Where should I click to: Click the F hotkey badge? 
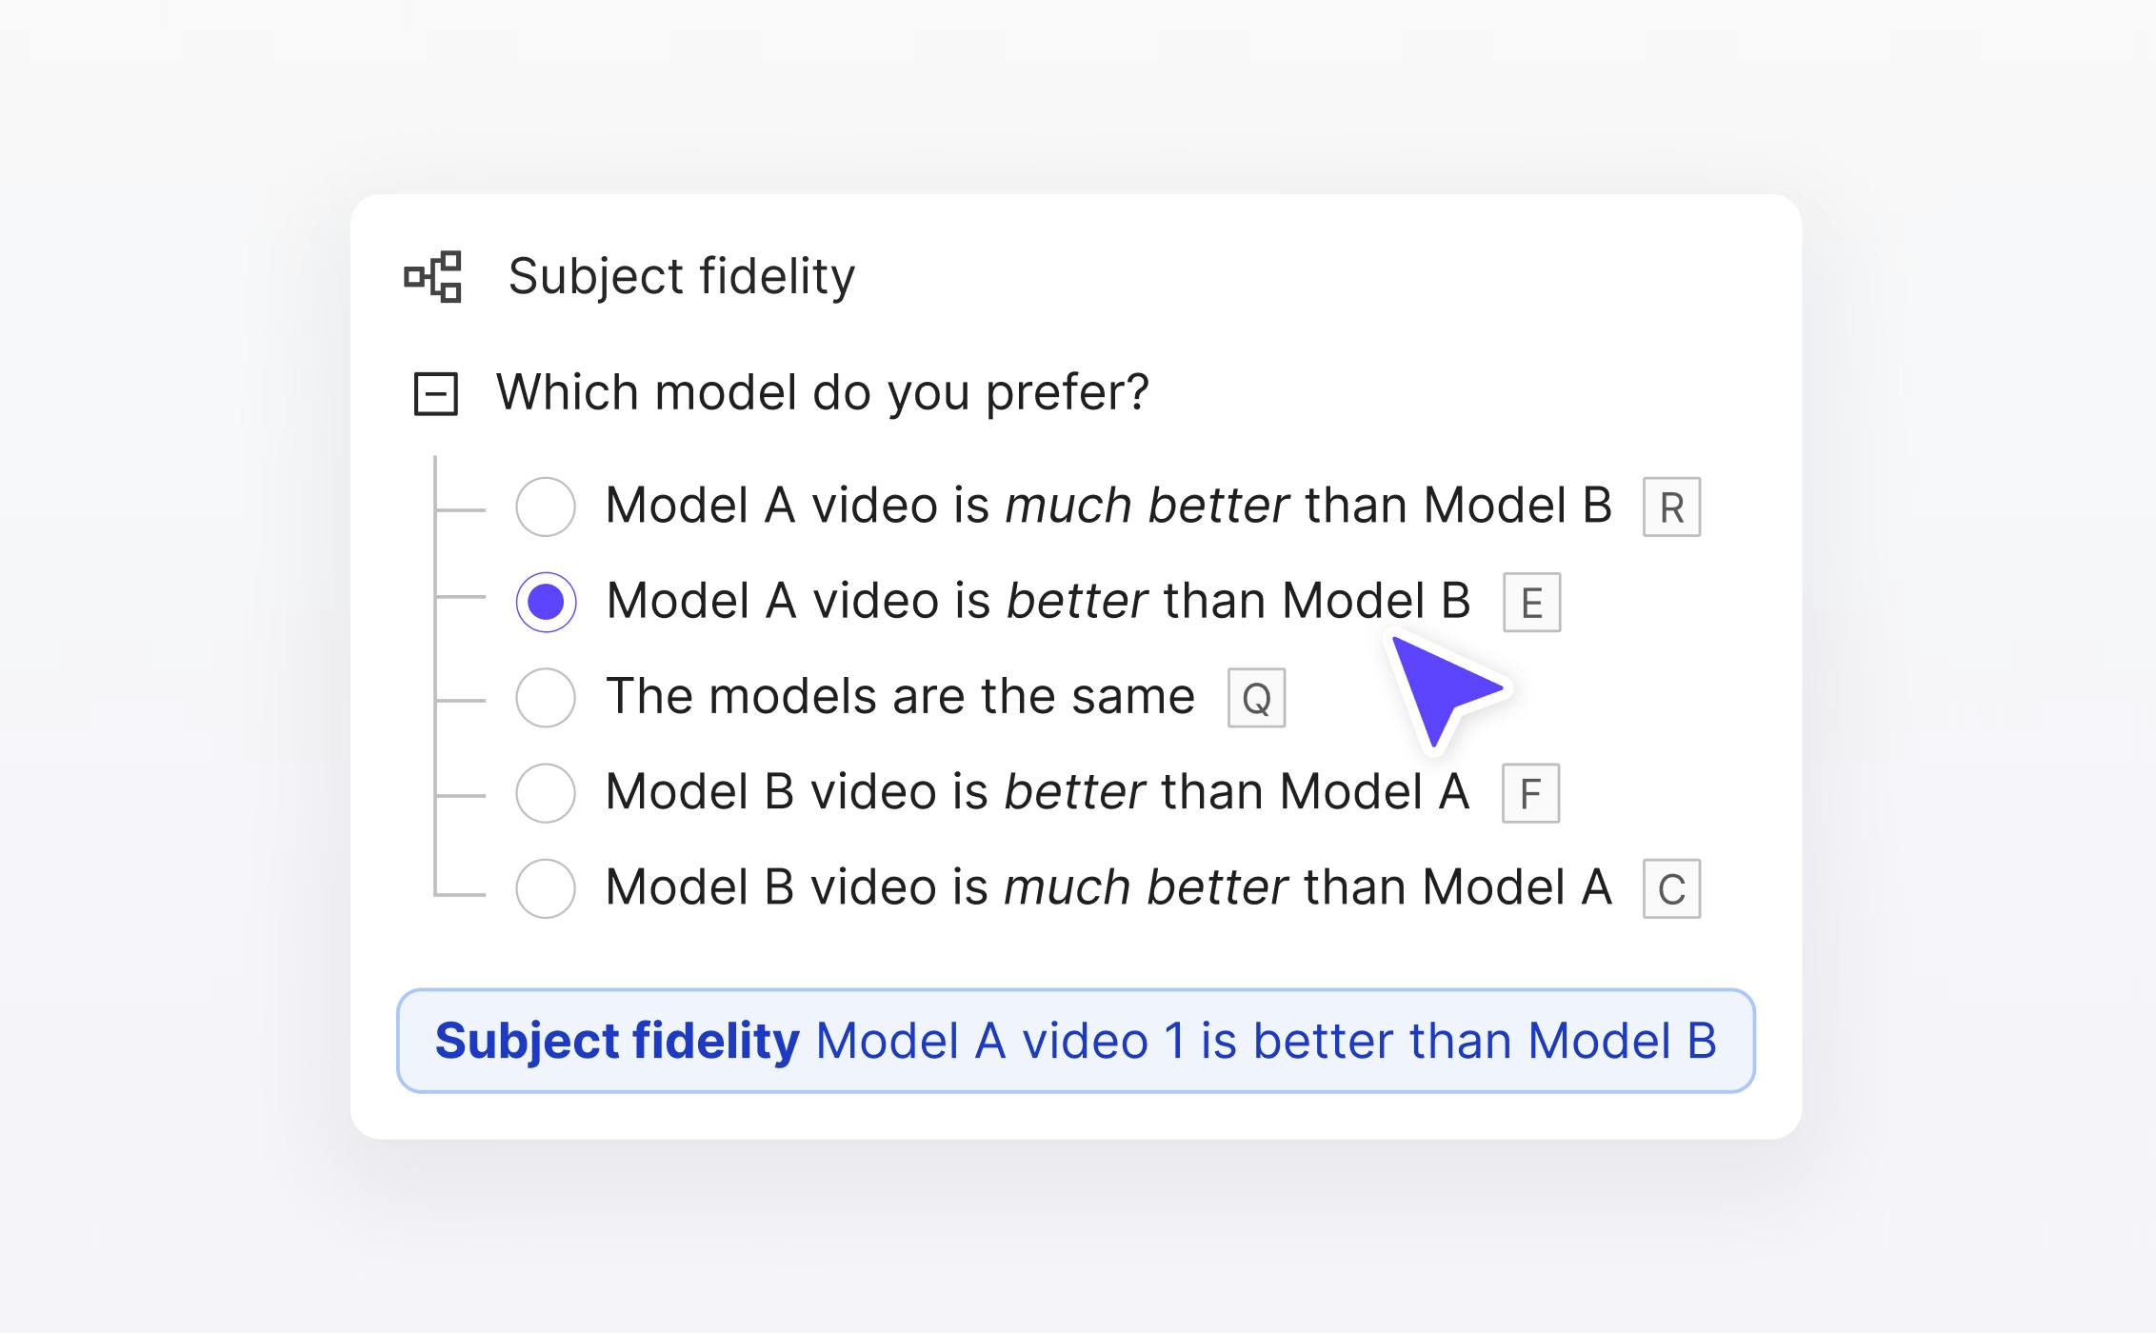coord(1530,793)
